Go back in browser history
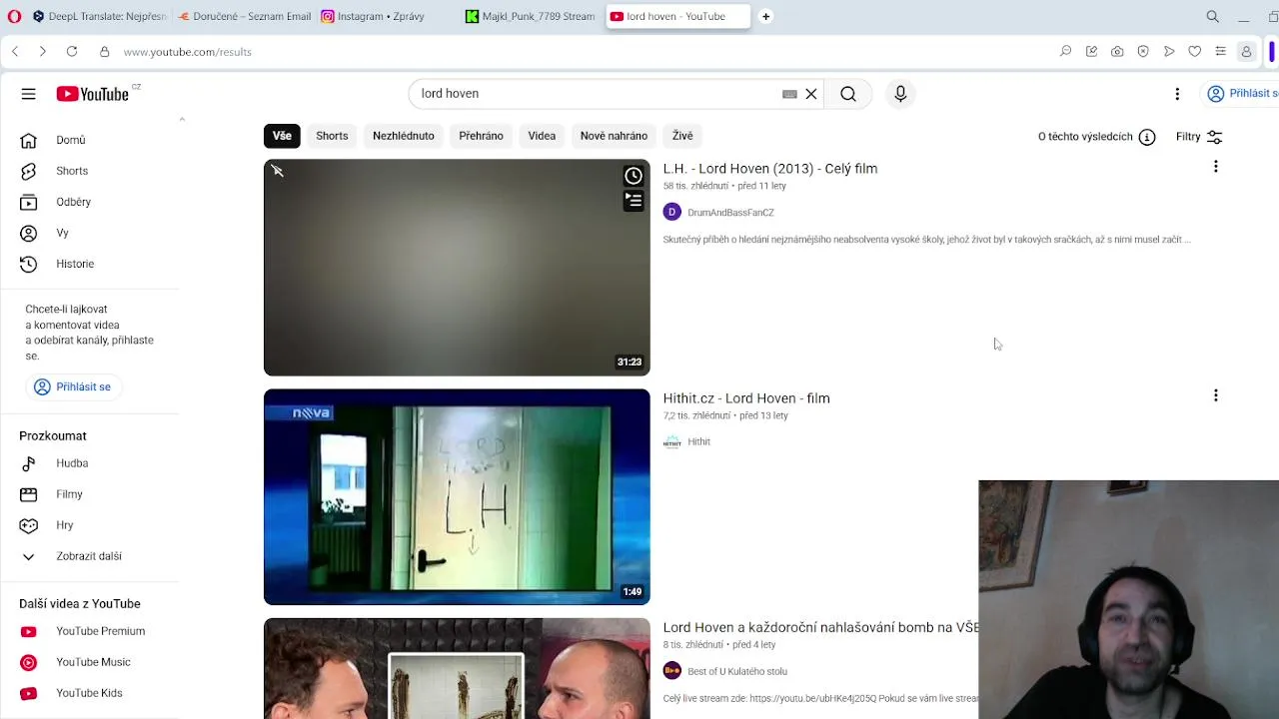The height and width of the screenshot is (719, 1279). (15, 51)
